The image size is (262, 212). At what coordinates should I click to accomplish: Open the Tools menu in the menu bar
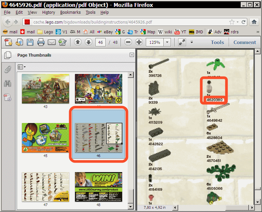(x=90, y=12)
